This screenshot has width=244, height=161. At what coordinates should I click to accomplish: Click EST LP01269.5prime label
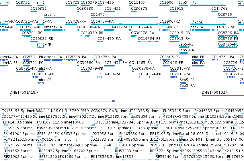click(x=72, y=157)
